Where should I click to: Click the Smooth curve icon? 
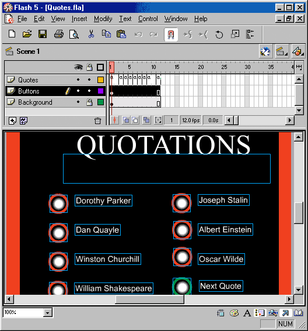click(187, 34)
